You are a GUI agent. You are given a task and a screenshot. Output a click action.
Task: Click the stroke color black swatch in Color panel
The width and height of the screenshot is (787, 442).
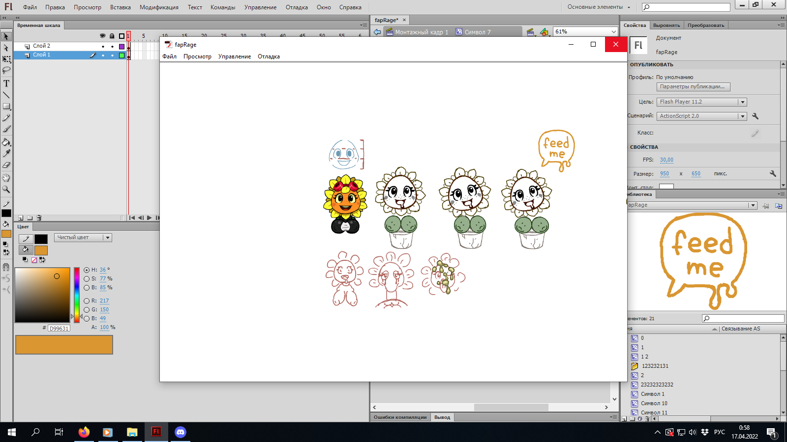[41, 239]
